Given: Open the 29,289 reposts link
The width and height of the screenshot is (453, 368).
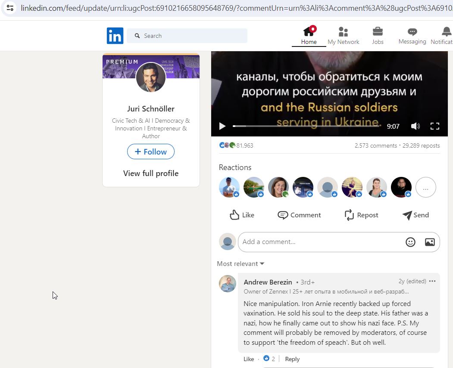Looking at the screenshot, I should point(421,145).
